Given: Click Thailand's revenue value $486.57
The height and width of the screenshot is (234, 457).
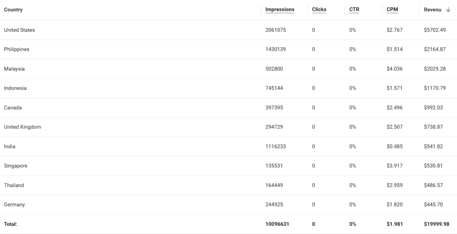Looking at the screenshot, I should tap(433, 185).
